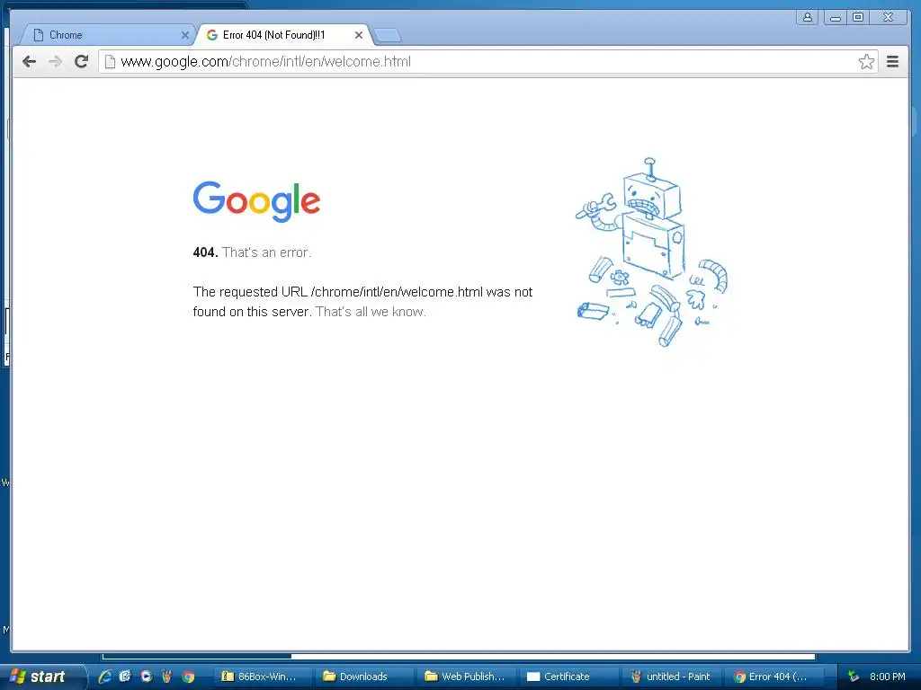Reload the current page

(81, 61)
